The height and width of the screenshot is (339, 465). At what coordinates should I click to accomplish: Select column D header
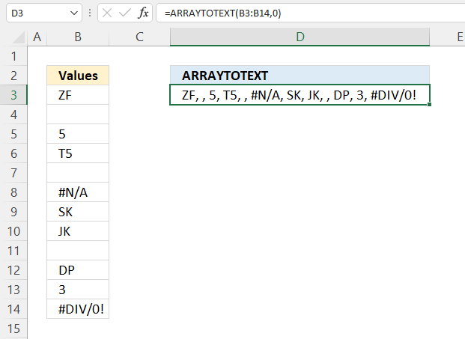300,37
